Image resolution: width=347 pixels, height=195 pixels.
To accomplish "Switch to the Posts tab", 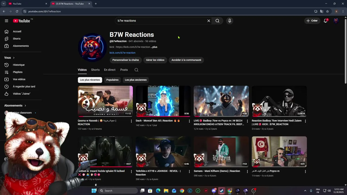I will click(x=124, y=70).
